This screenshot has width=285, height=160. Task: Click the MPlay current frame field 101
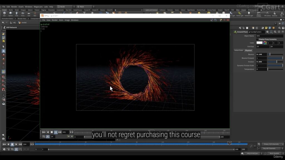tap(65, 132)
